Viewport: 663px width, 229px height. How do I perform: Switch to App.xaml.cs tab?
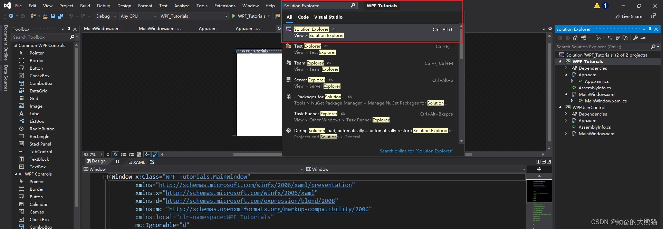(x=248, y=29)
